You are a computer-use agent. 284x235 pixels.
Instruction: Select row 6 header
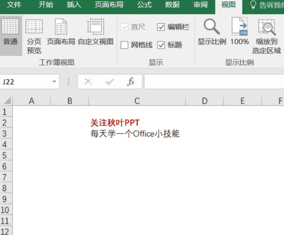pos(6,166)
